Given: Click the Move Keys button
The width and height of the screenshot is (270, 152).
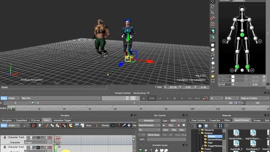Looking at the screenshot, I should 154,135.
